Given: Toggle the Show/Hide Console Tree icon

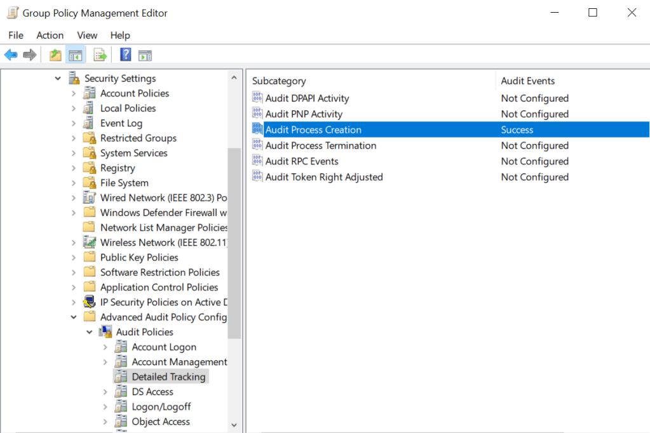Looking at the screenshot, I should [75, 55].
